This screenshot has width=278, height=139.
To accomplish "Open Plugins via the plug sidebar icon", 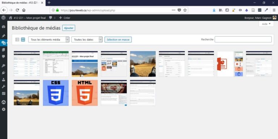I will 4,73.
